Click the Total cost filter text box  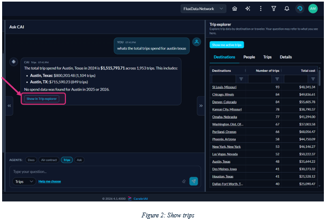(296, 79)
